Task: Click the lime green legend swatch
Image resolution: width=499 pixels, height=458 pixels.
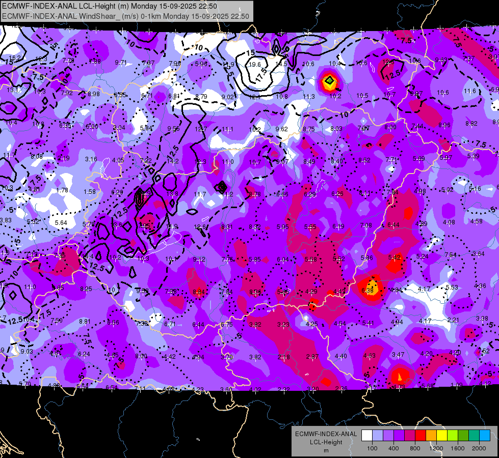Action: coord(452,436)
